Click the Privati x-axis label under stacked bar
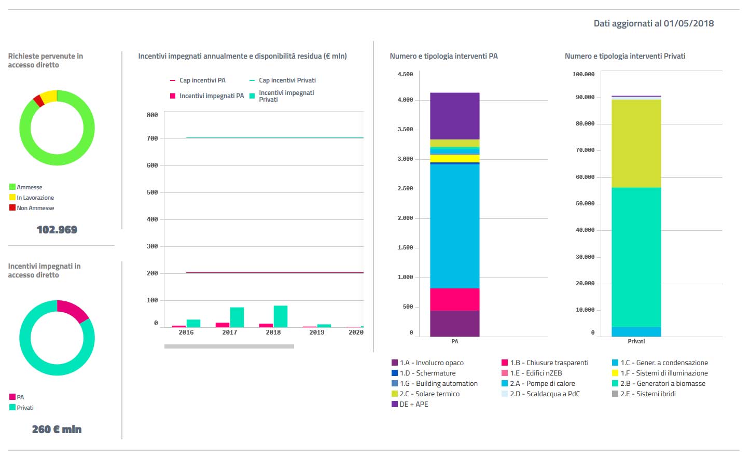Screen dimensions: 750x459 636,341
